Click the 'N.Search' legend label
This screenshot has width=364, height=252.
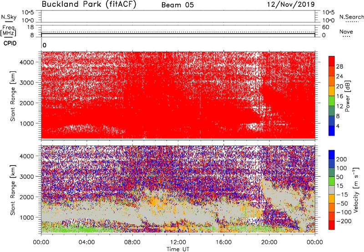(352, 17)
